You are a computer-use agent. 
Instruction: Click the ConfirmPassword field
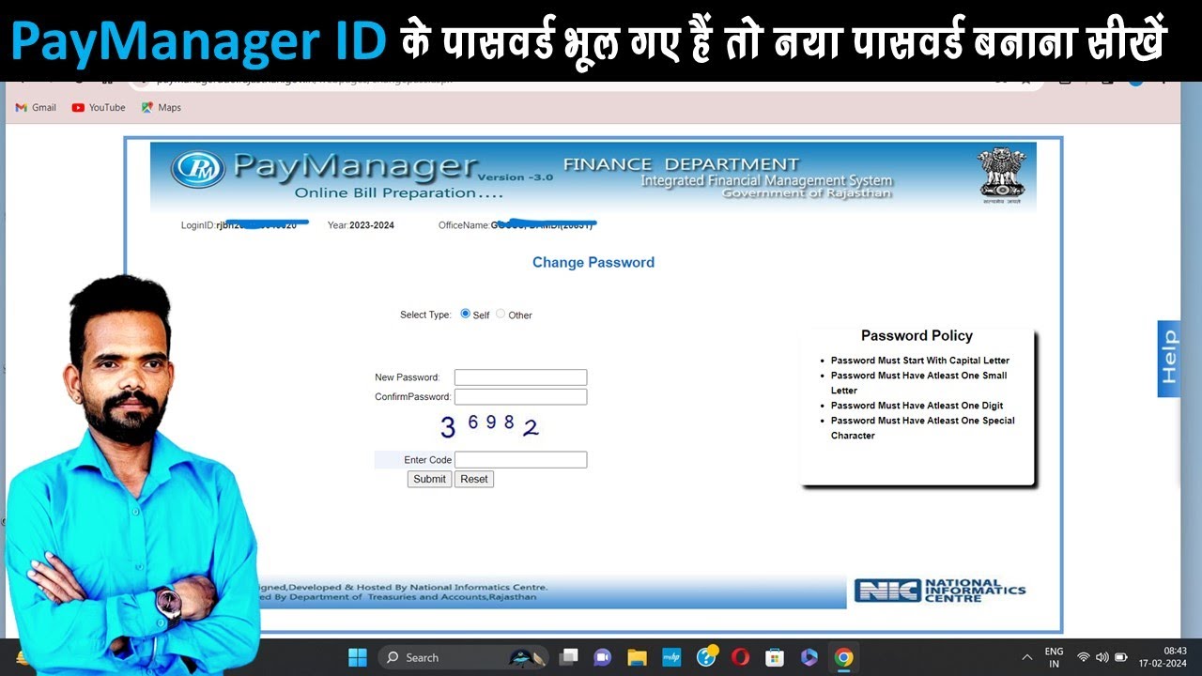pyautogui.click(x=521, y=397)
